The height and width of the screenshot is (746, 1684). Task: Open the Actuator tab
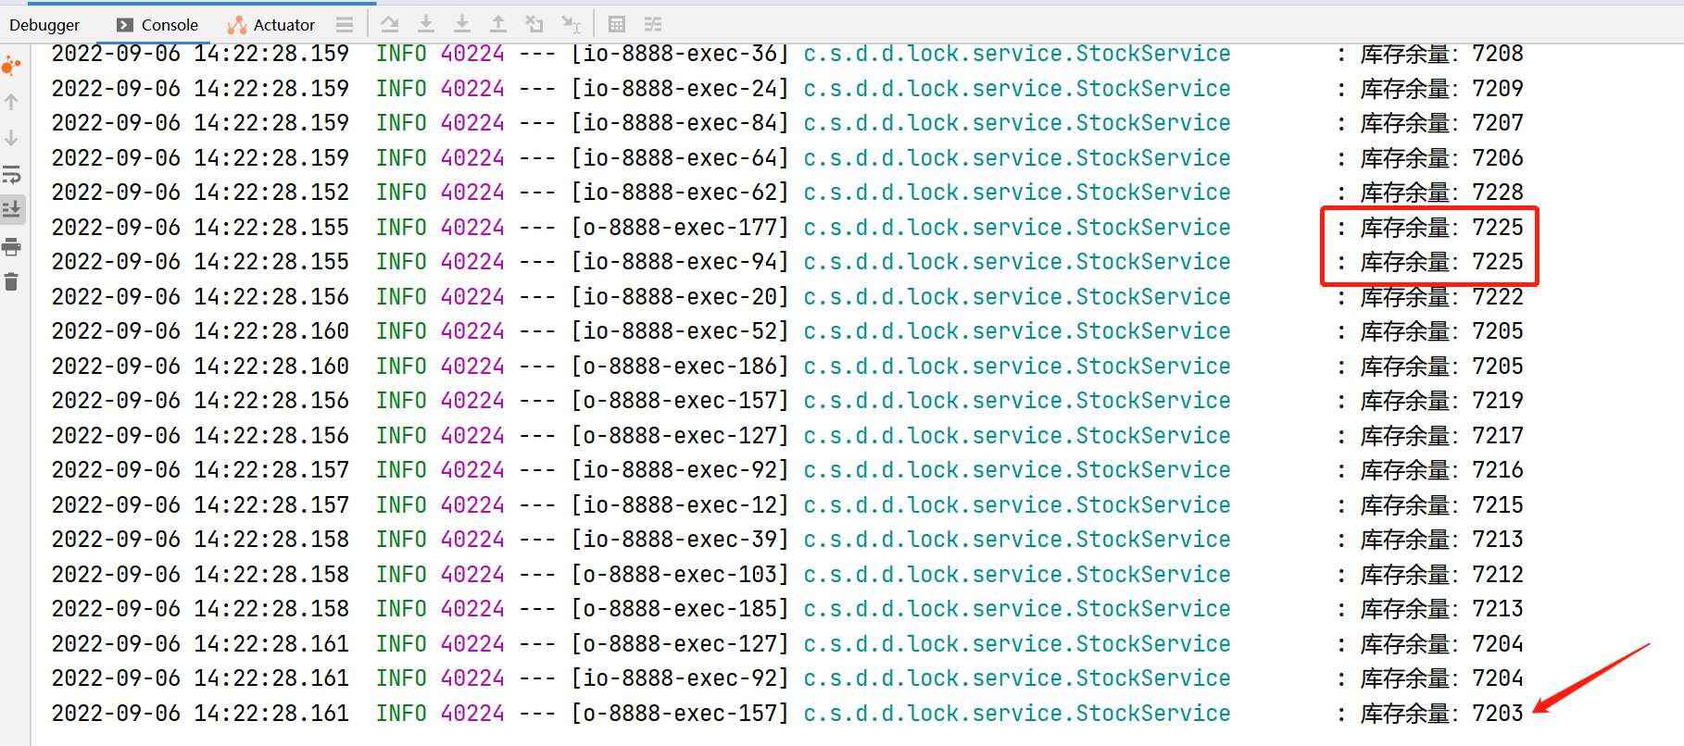(271, 25)
